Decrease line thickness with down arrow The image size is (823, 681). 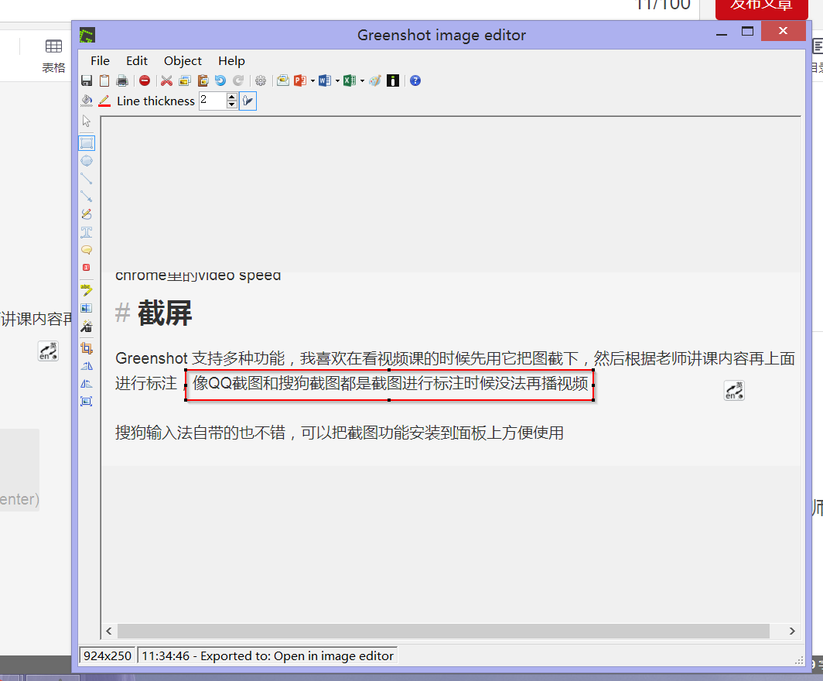(232, 104)
